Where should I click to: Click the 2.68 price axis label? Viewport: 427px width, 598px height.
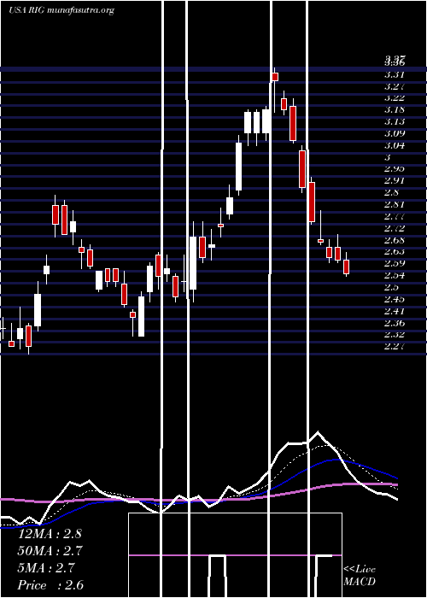pos(395,240)
